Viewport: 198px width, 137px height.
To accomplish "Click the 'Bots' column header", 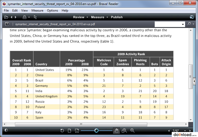I will [x=155, y=62].
